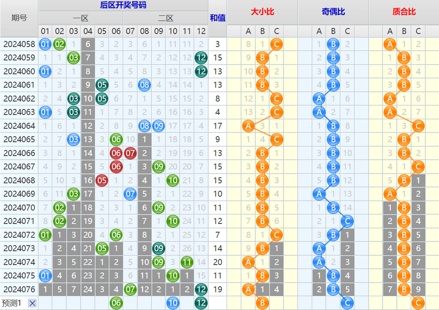Click teal ball 12 in row 2024060
The height and width of the screenshot is (310, 439).
tap(201, 71)
